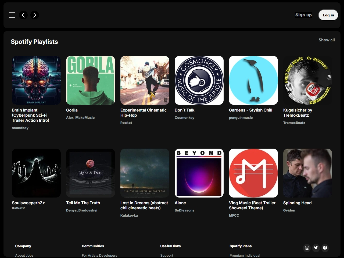Open Gorila playlist cover art
The image size is (344, 258).
(91, 80)
